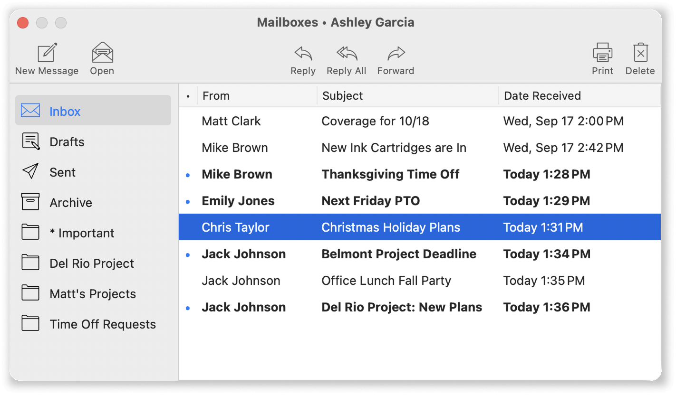Click the Reply arrow icon

click(303, 53)
